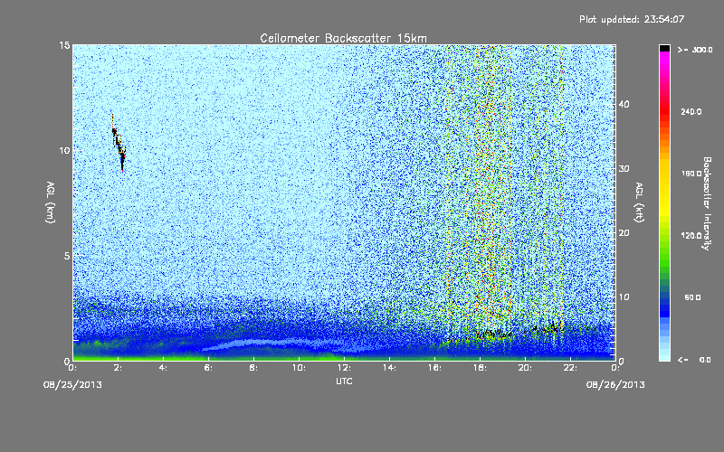This screenshot has width=724, height=452.
Task: Click the UTC x-axis label
Action: [x=344, y=381]
